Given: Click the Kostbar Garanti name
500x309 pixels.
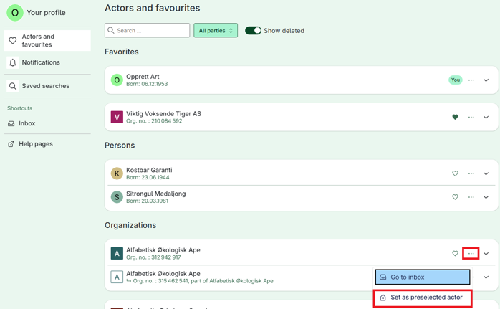Looking at the screenshot, I should (149, 170).
